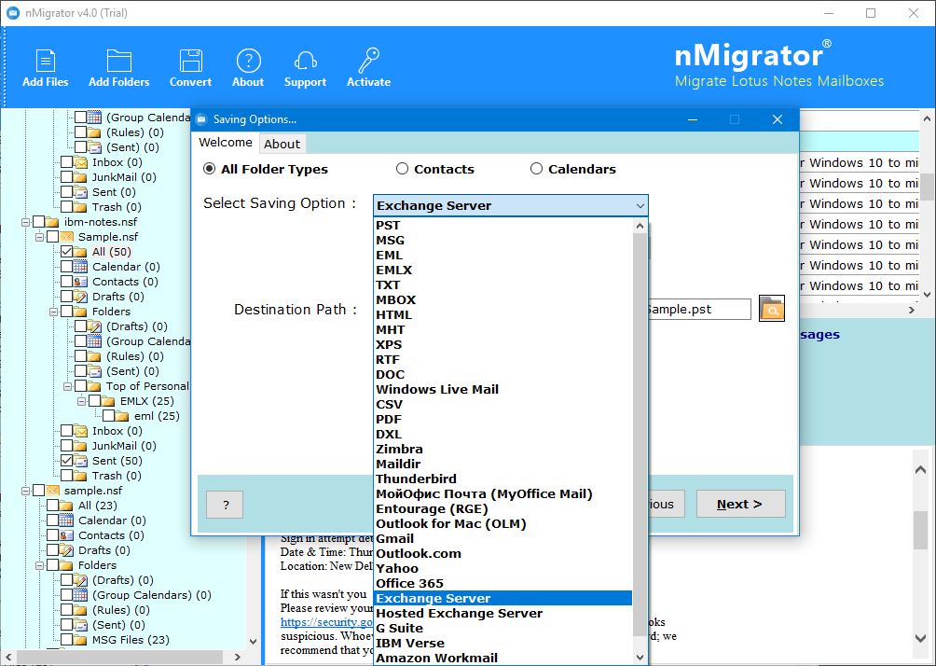Image resolution: width=936 pixels, height=666 pixels.
Task: Click the saving list scrollbar up arrow
Action: point(640,226)
